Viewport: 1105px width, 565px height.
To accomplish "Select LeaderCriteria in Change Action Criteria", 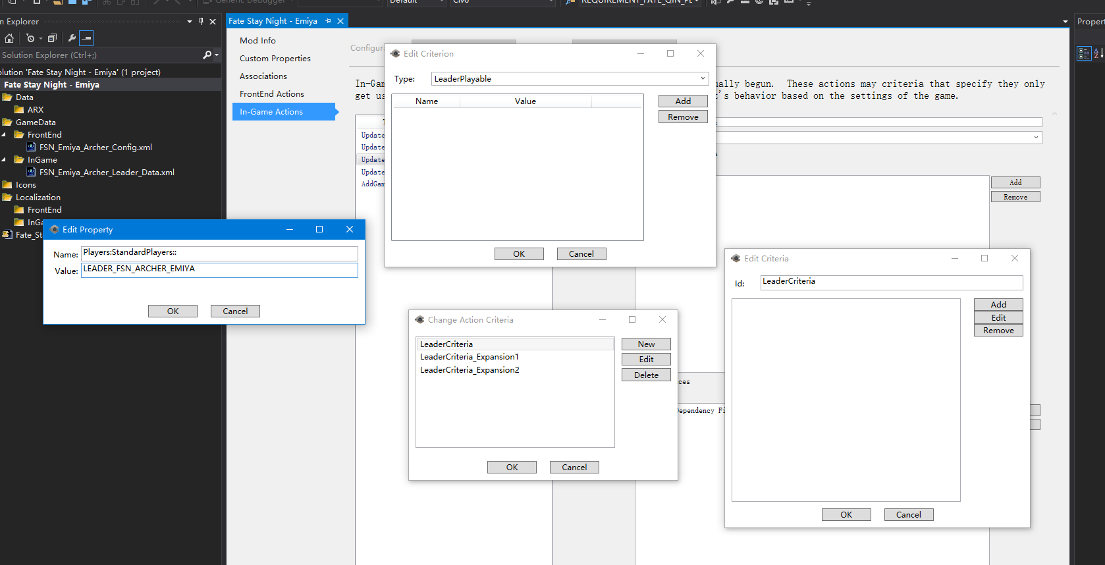I will [515, 344].
